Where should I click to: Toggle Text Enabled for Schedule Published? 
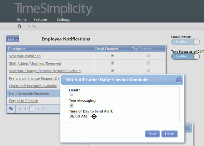click(x=148, y=55)
